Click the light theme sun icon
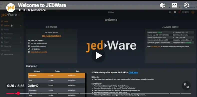 170,12
